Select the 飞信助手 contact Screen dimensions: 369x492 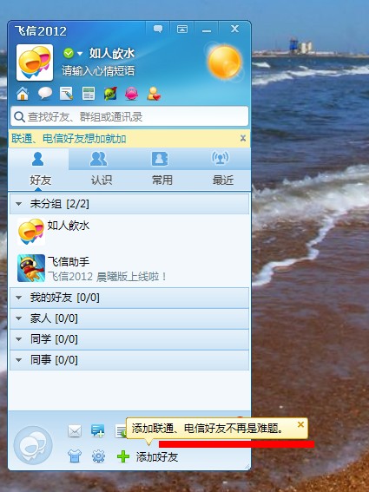tap(129, 268)
